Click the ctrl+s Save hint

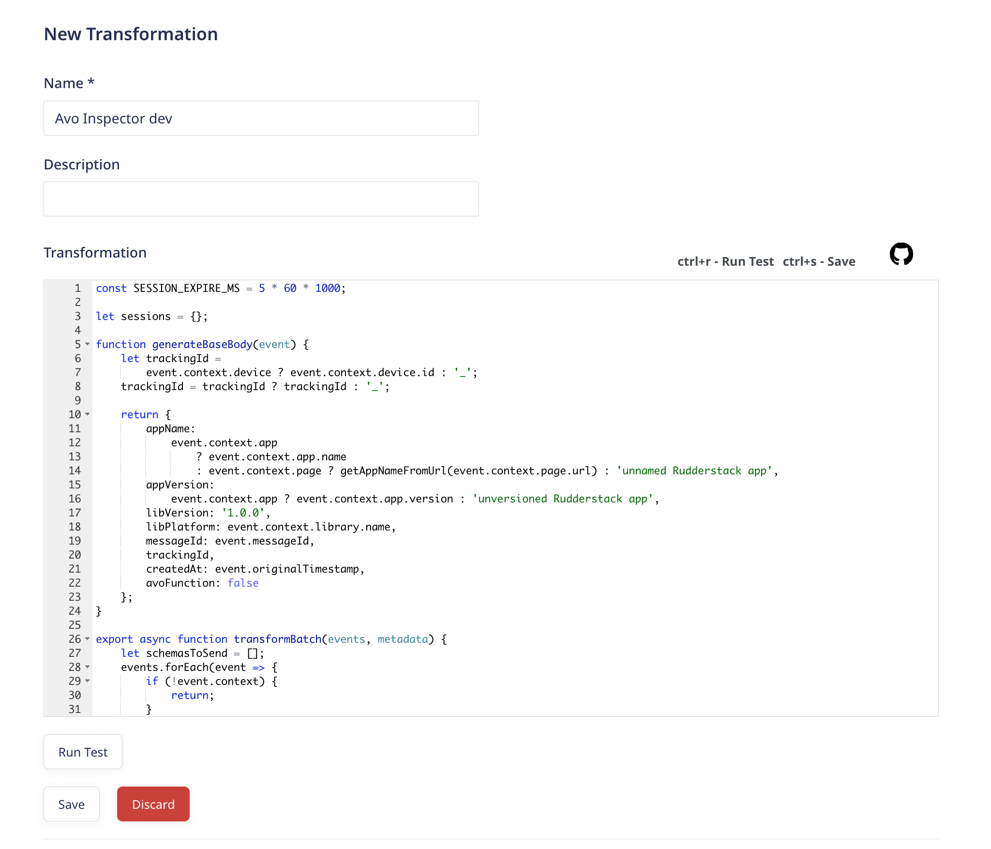click(x=819, y=261)
